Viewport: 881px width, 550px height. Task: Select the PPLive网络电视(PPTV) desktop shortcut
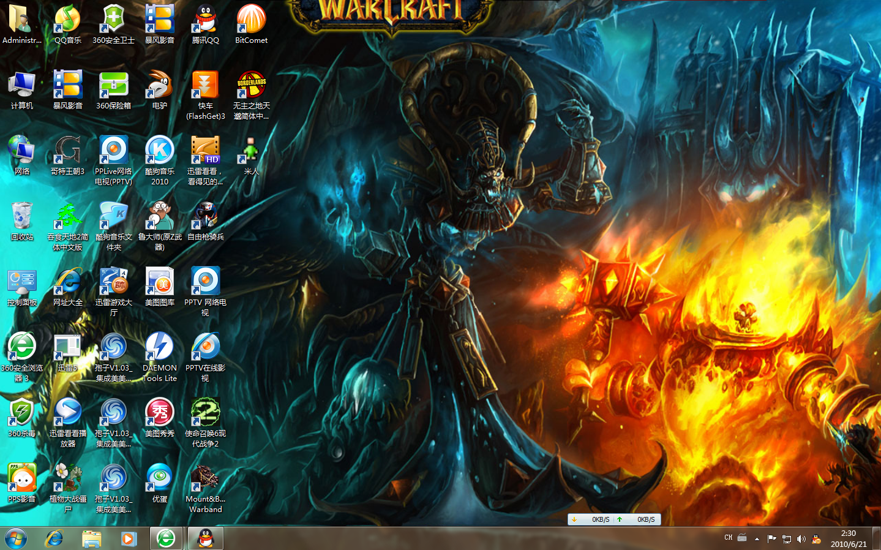pos(113,160)
